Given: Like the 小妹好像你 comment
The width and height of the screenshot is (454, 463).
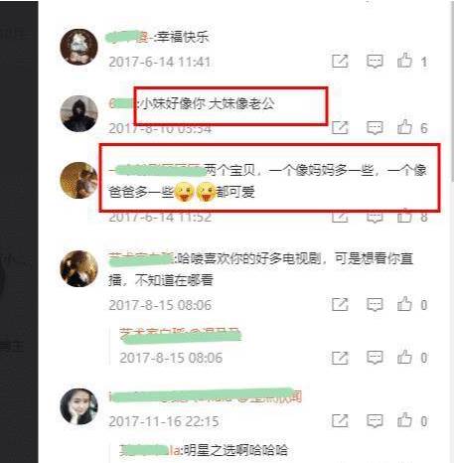Looking at the screenshot, I should tap(404, 127).
